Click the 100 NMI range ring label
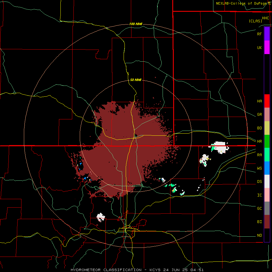 [136, 24]
